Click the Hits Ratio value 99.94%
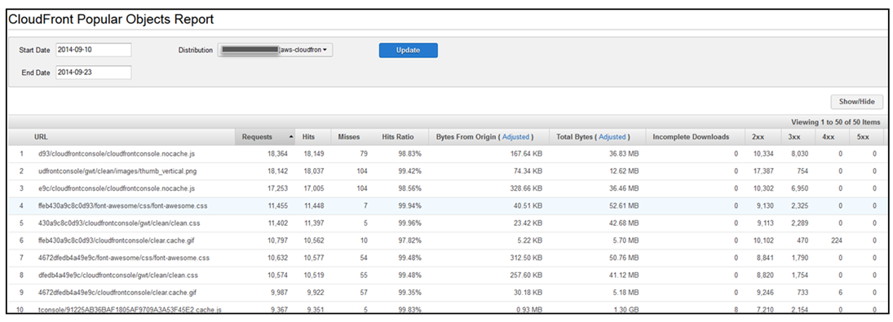Screen dimensions: 893x322 point(409,206)
